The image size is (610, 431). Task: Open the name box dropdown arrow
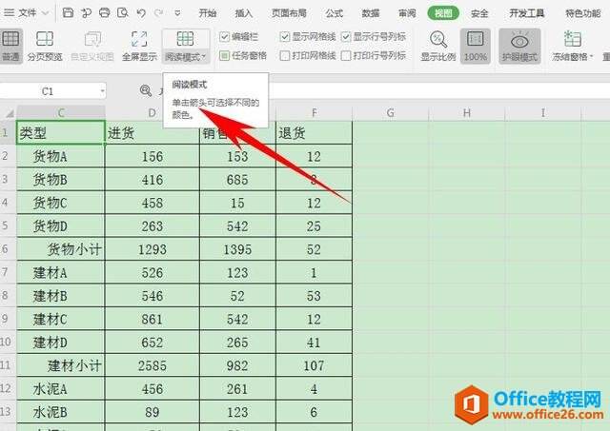pos(102,91)
